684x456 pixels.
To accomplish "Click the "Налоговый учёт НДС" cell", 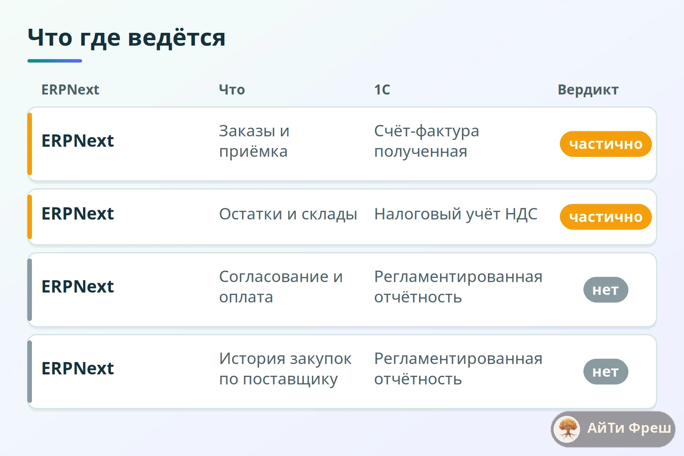I will coord(456,214).
